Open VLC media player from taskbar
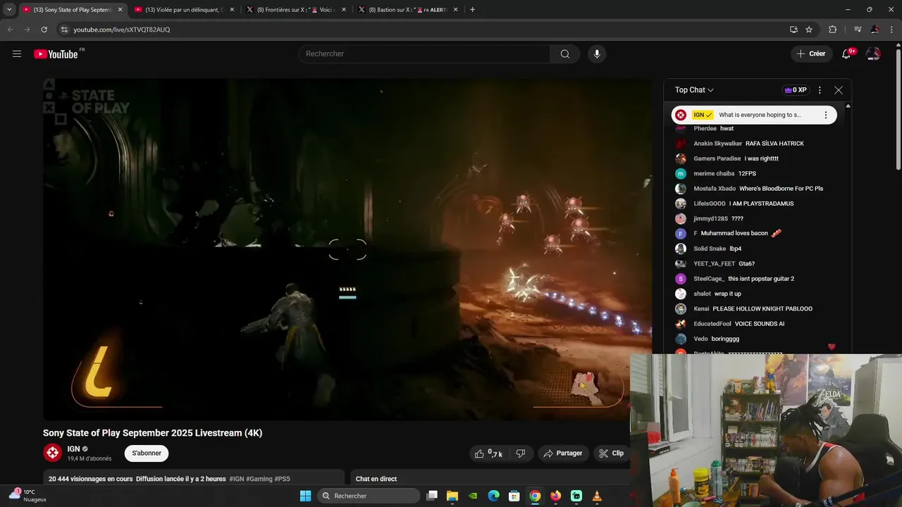This screenshot has height=507, width=902. pyautogui.click(x=597, y=496)
